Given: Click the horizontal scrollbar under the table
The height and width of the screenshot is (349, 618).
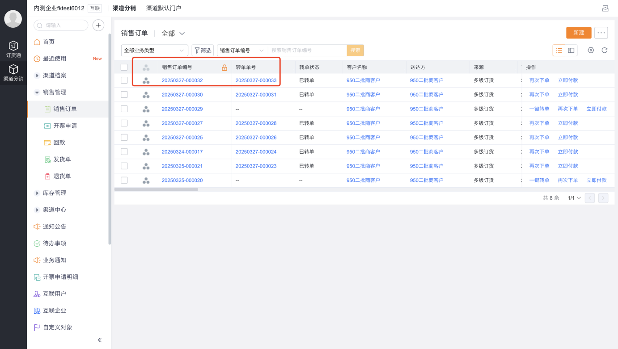Looking at the screenshot, I should pos(156,189).
